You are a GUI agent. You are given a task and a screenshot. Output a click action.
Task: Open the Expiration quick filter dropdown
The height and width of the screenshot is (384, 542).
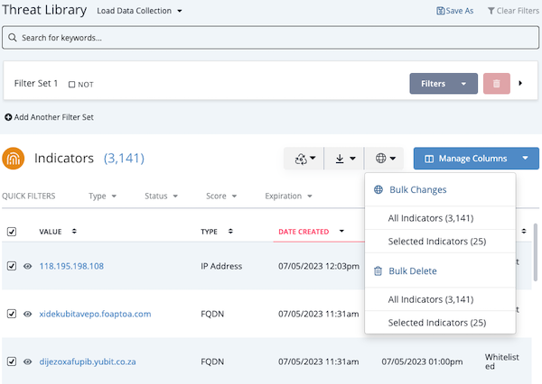click(x=288, y=196)
